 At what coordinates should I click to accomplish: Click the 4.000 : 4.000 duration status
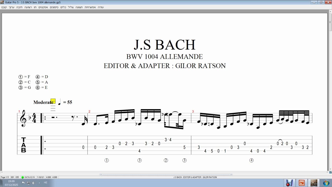[52, 177]
